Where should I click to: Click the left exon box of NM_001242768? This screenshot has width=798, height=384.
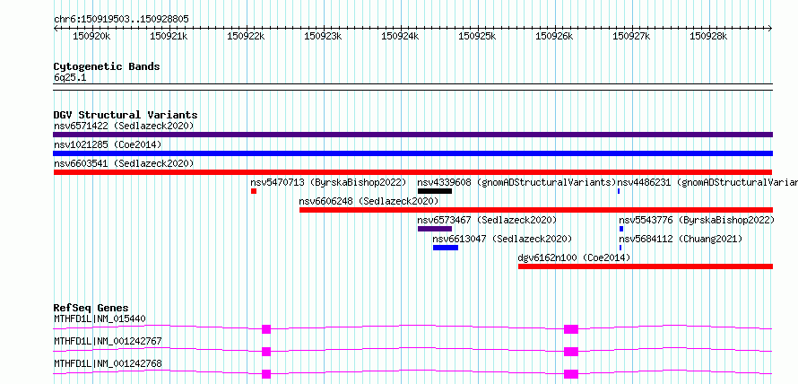pyautogui.click(x=266, y=374)
